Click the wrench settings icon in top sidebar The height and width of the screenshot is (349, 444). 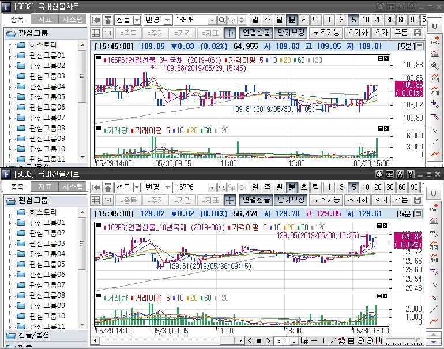[x=435, y=65]
